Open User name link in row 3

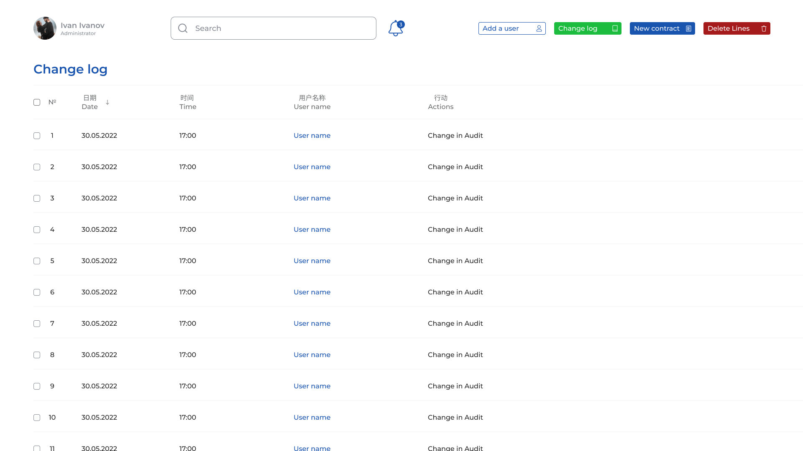point(312,198)
